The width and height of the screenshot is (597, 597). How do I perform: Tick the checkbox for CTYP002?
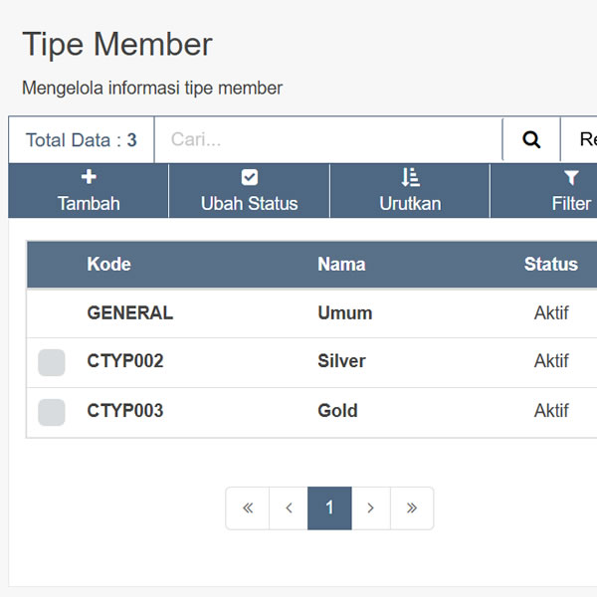coord(52,362)
